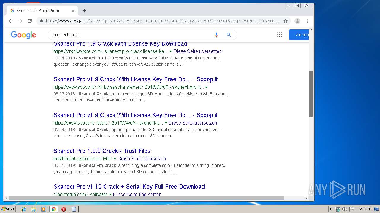Open Skanect Pro 1.9 Crack License Key result
The width and height of the screenshot is (380, 213).
(x=120, y=44)
